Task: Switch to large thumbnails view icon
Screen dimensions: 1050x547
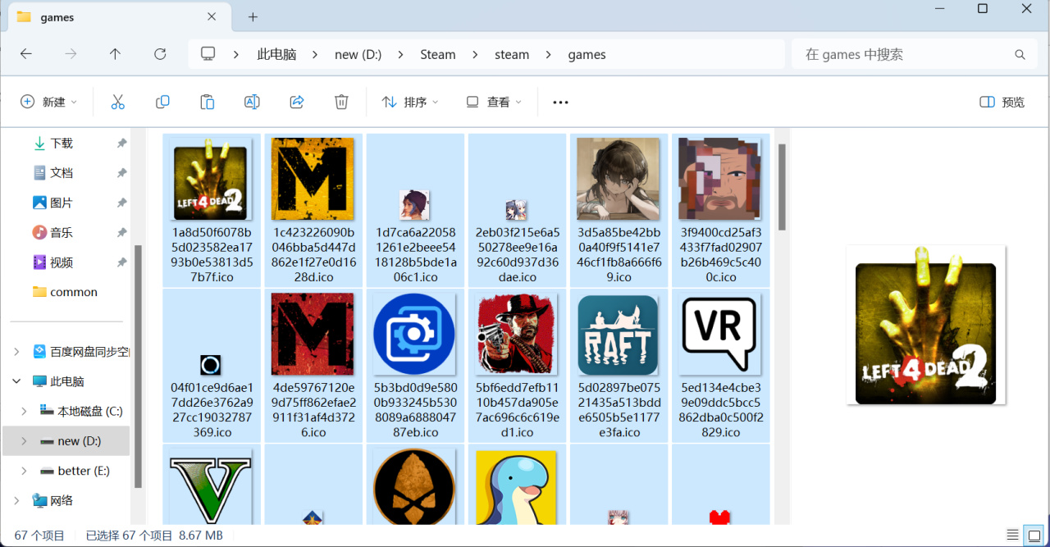Action: [1034, 536]
